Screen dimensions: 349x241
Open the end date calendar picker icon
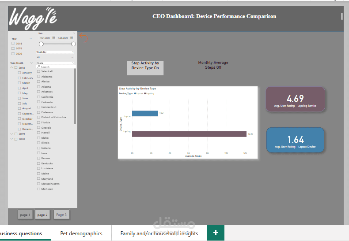(x=72, y=38)
